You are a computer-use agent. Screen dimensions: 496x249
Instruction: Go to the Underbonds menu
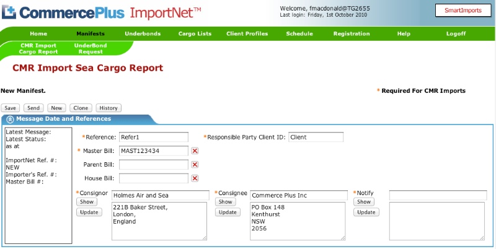tap(142, 33)
